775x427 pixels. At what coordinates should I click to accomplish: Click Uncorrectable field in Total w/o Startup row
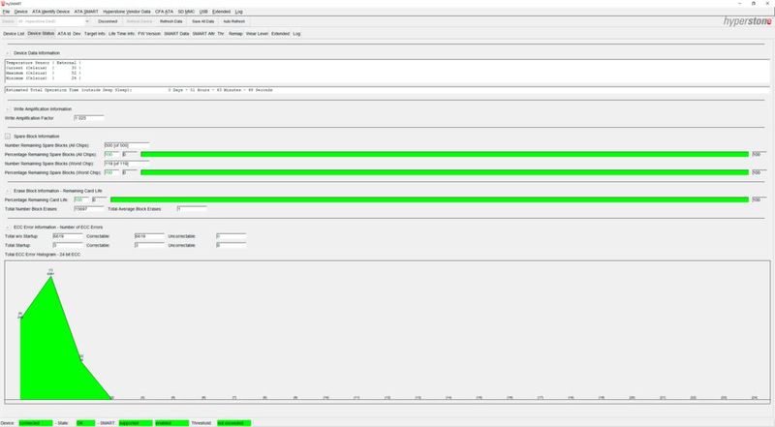tap(232, 236)
